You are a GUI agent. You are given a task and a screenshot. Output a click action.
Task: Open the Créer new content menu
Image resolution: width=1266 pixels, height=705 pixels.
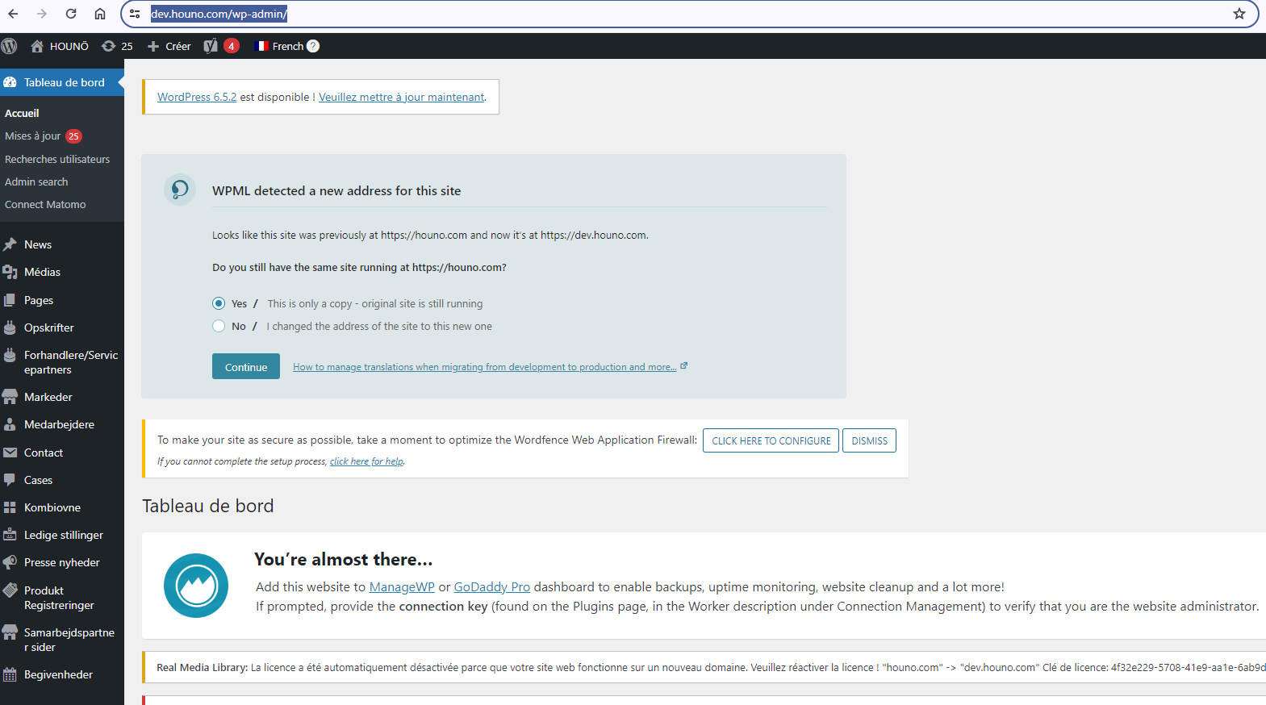coord(169,46)
